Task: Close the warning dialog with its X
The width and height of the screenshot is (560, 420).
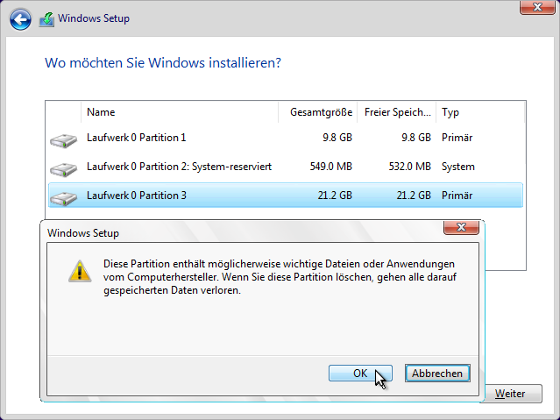Action: click(x=461, y=227)
